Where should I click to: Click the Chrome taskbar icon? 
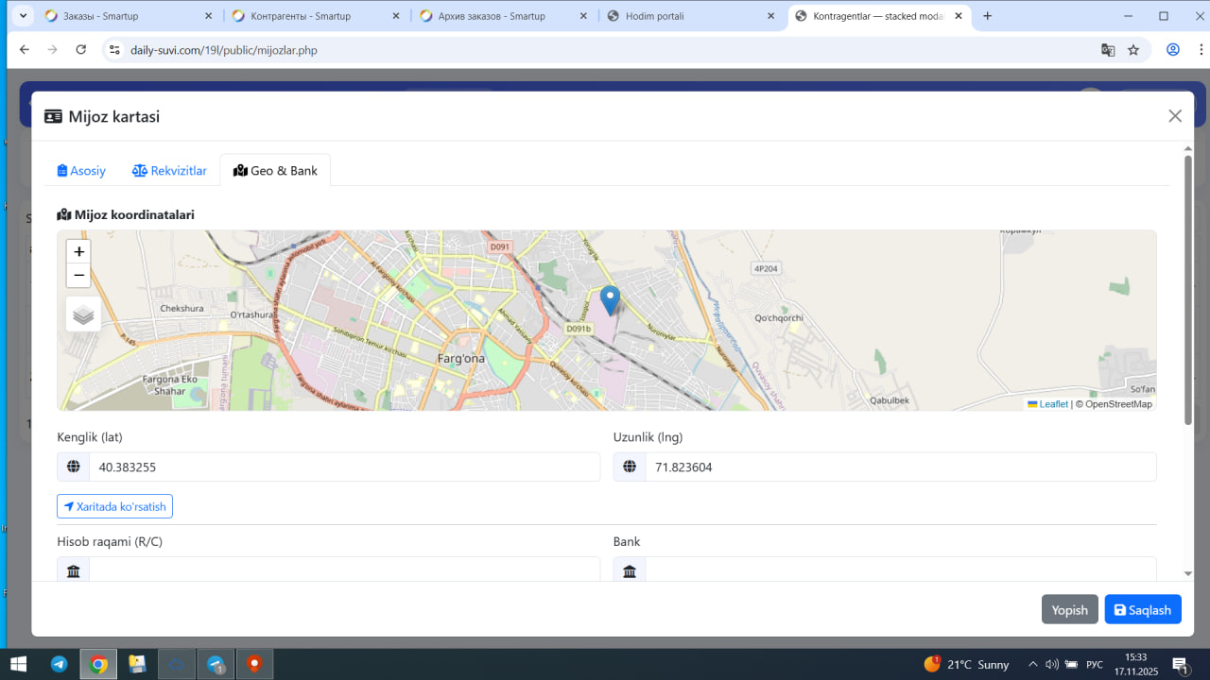(x=98, y=664)
